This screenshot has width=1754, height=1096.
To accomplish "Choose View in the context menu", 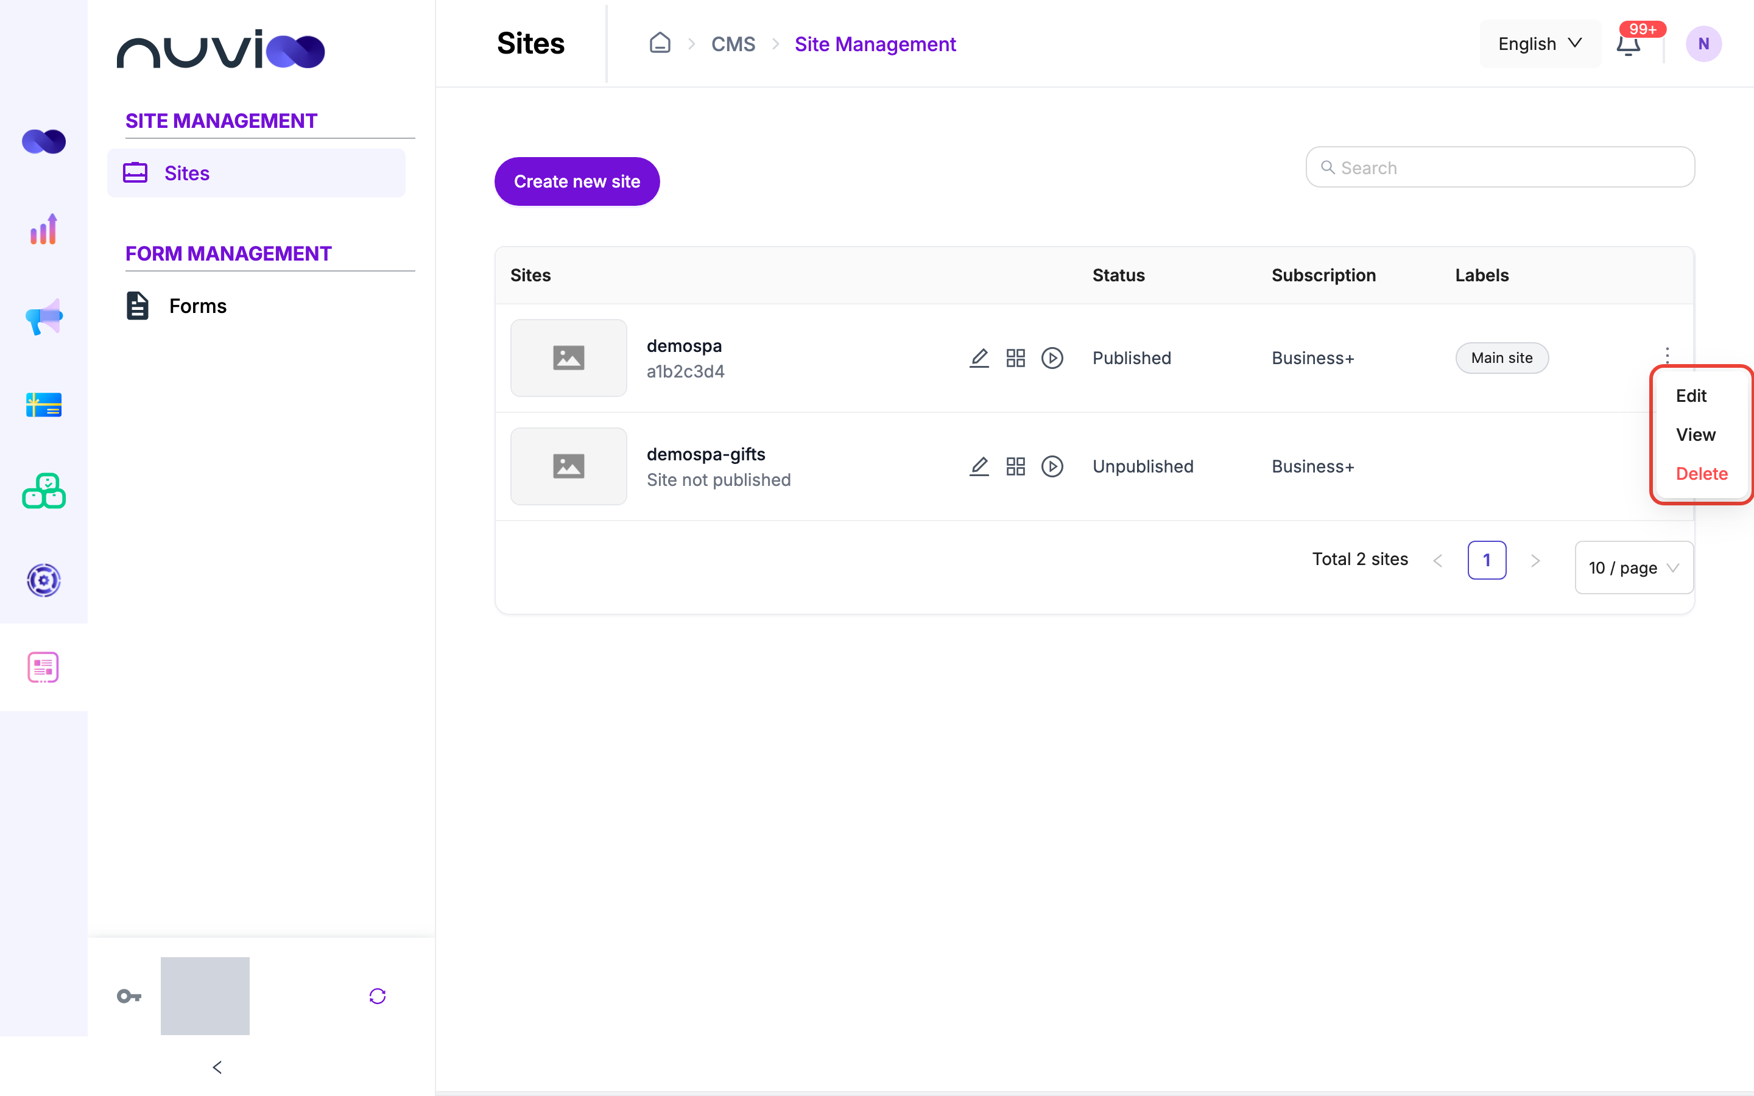I will point(1696,435).
